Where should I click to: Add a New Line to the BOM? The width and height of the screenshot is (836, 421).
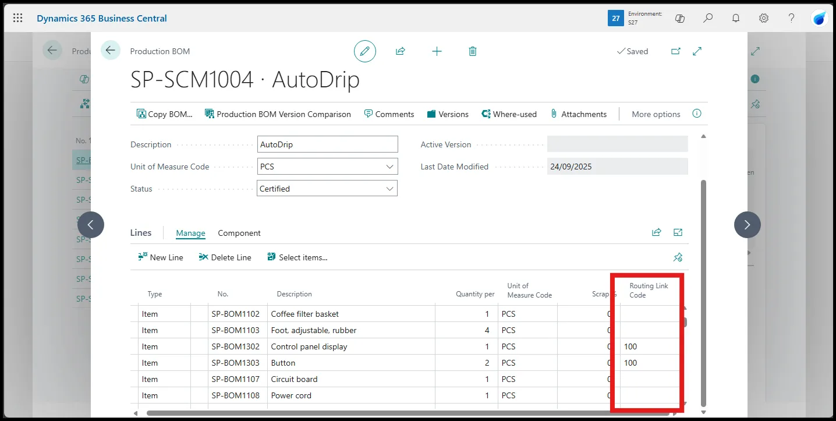[161, 257]
